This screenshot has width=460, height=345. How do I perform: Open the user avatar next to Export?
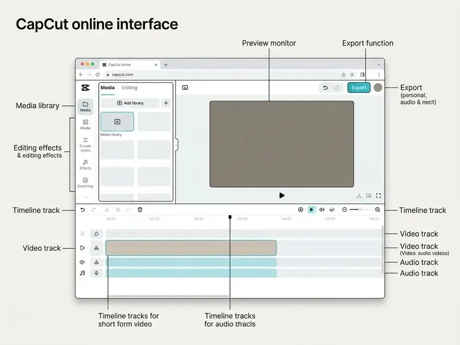click(x=378, y=87)
